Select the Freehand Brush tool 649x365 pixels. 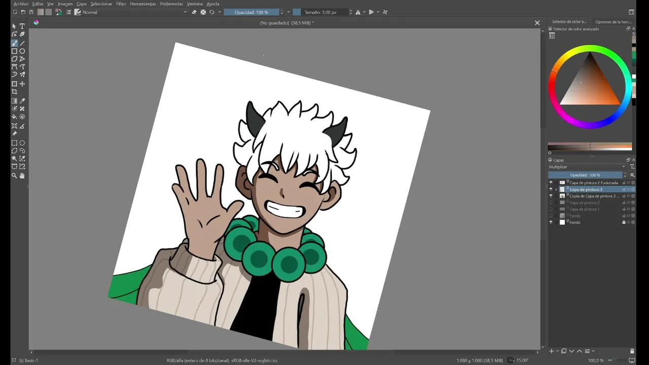tap(14, 43)
